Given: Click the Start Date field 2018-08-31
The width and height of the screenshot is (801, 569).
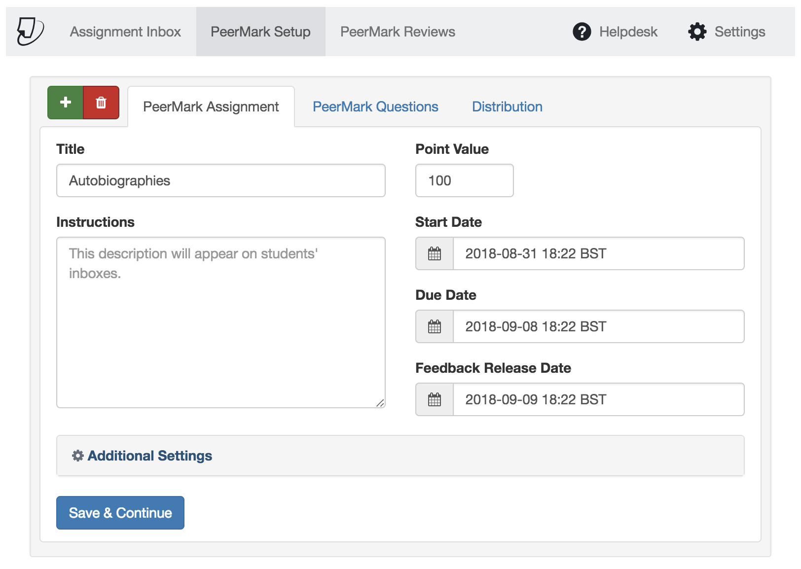Looking at the screenshot, I should click(x=599, y=253).
